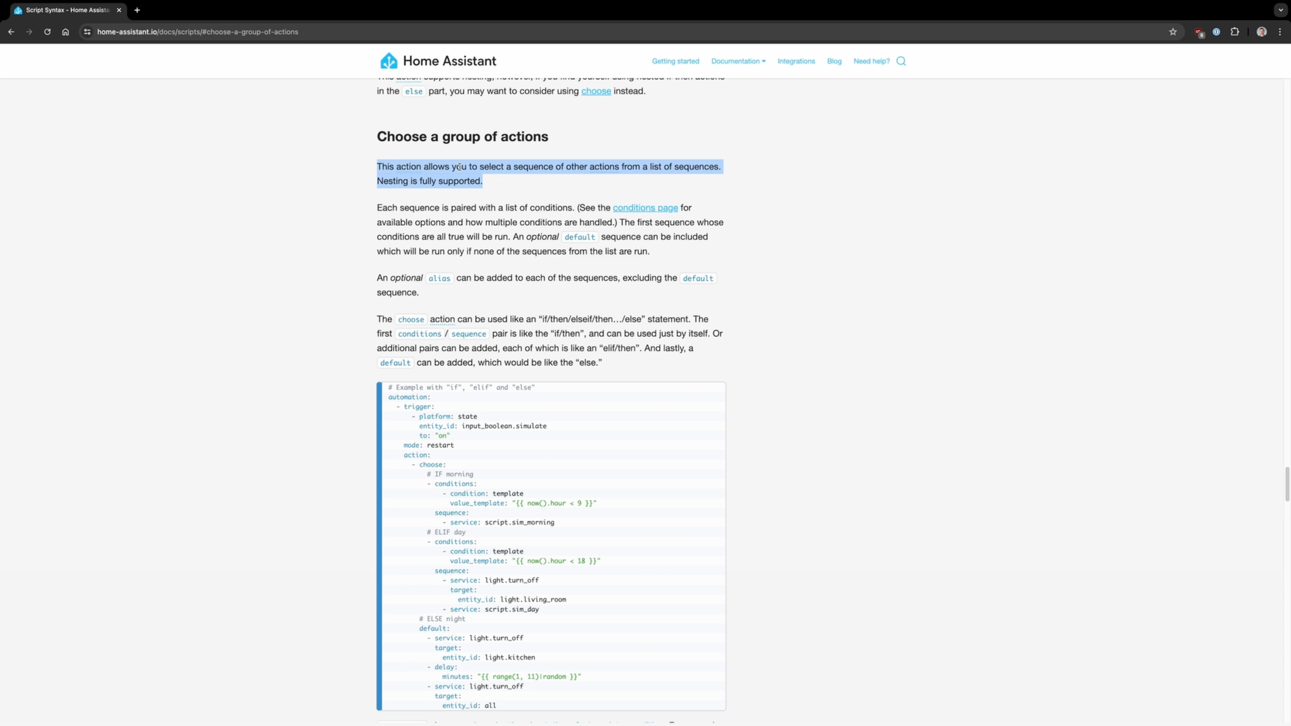Expand the tab search chevron
This screenshot has width=1291, height=726.
pos(1281,10)
